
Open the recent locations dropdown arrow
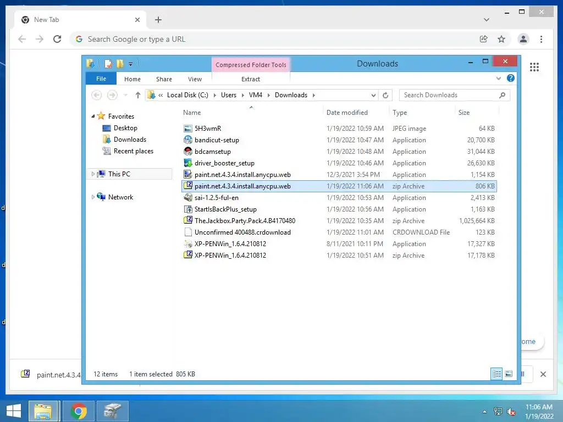pyautogui.click(x=125, y=95)
